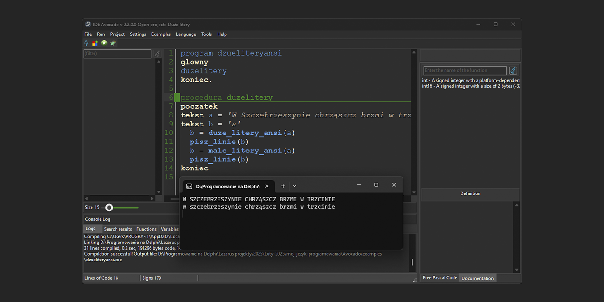Click the font Size slider handle

tap(109, 208)
